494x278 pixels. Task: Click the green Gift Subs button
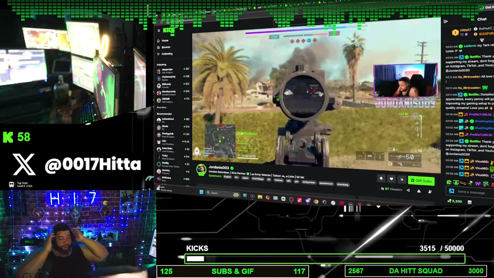pyautogui.click(x=421, y=181)
